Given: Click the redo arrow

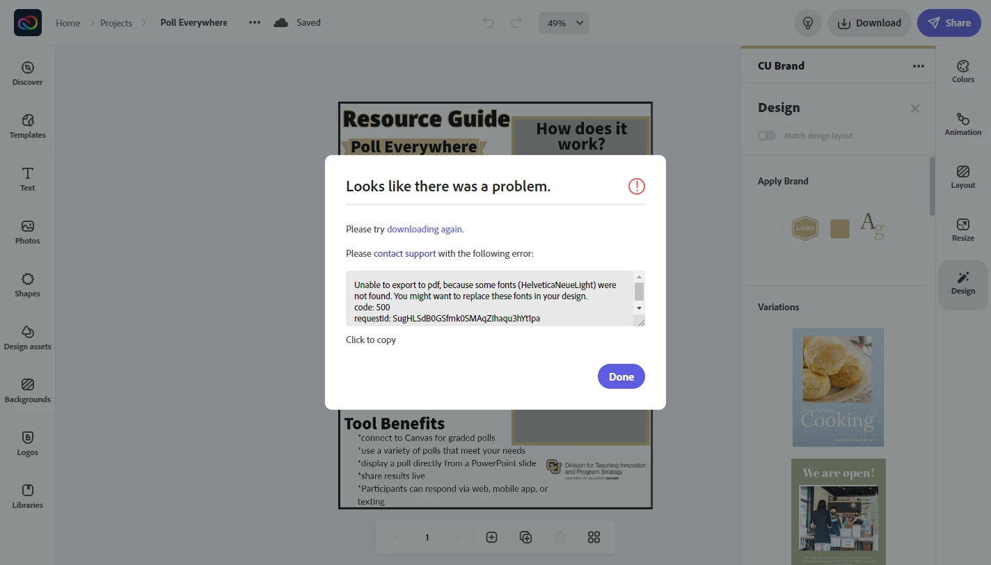Looking at the screenshot, I should click(x=516, y=23).
